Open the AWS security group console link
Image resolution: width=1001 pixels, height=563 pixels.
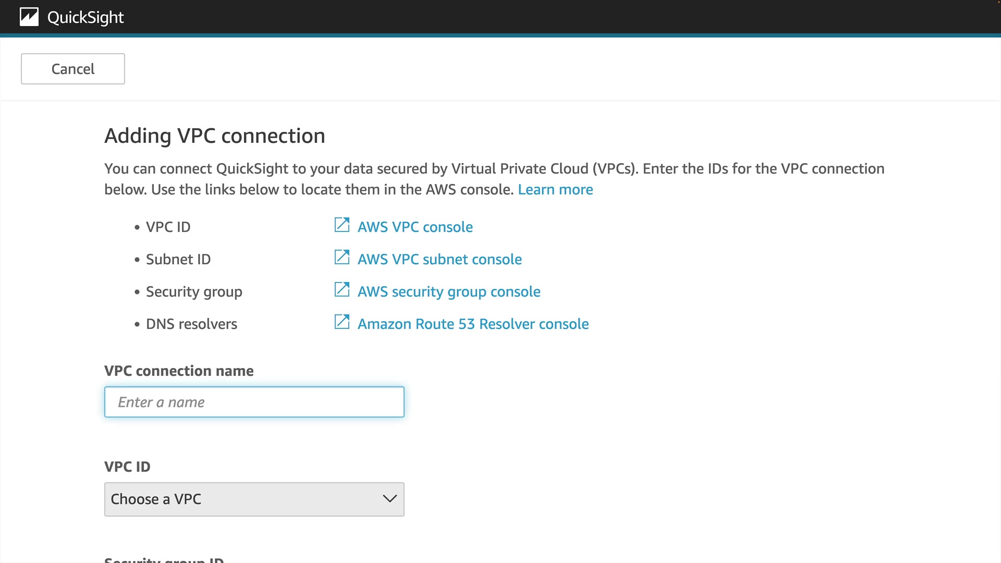click(x=449, y=291)
